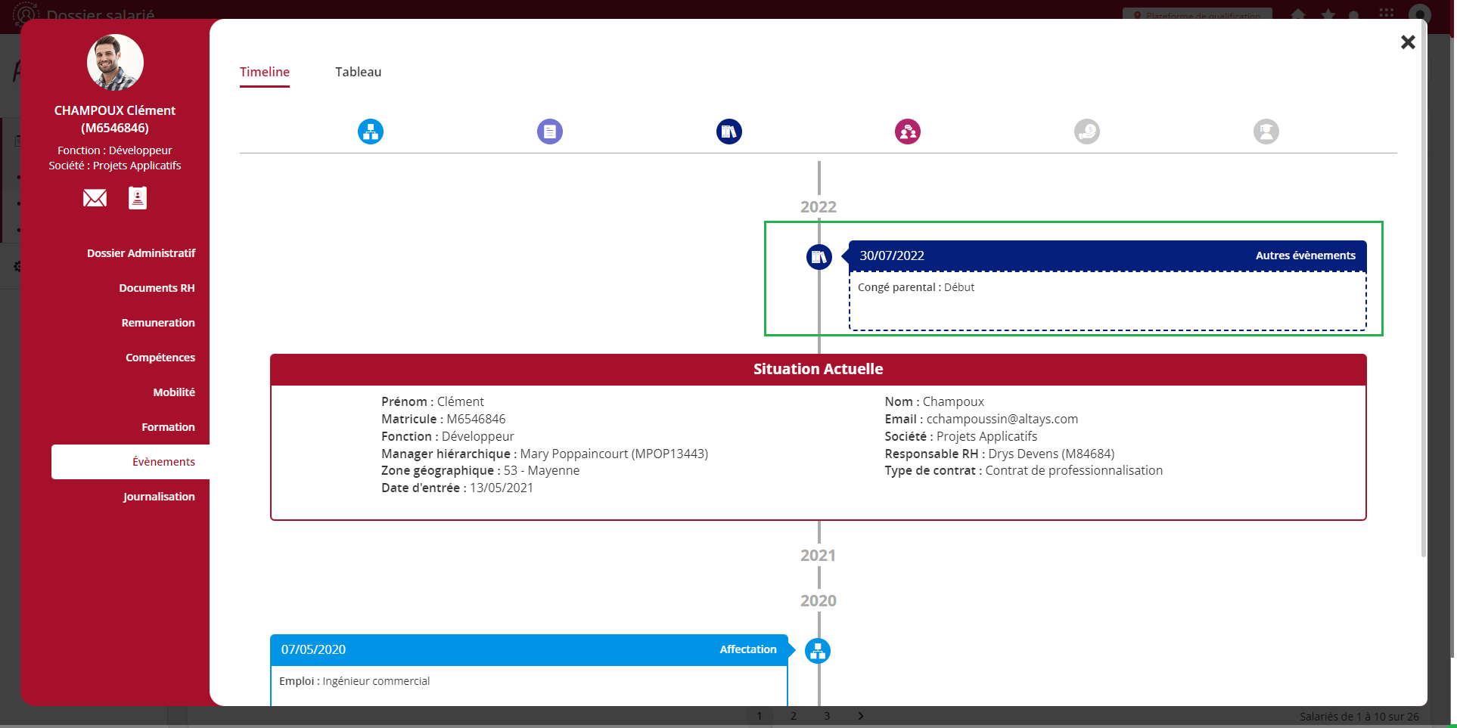This screenshot has width=1457, height=728.
Task: Open the Remuneration section
Action: (x=158, y=323)
